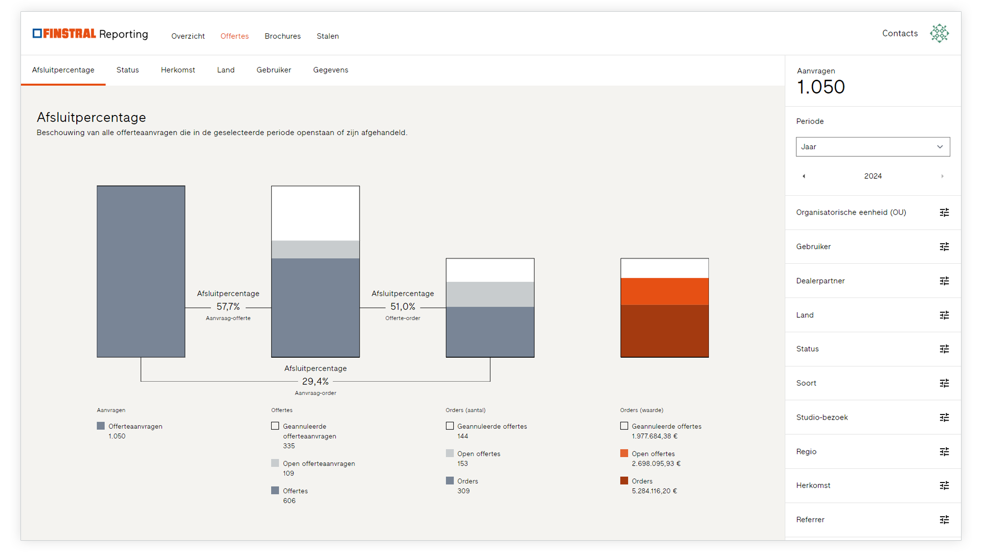Click the Open offertes value 2.698.095,93 €

[656, 464]
